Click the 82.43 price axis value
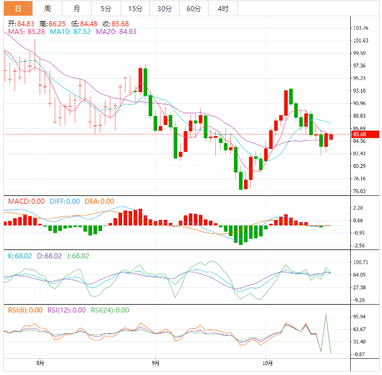Viewport: 382px width, 375px height. coord(359,153)
